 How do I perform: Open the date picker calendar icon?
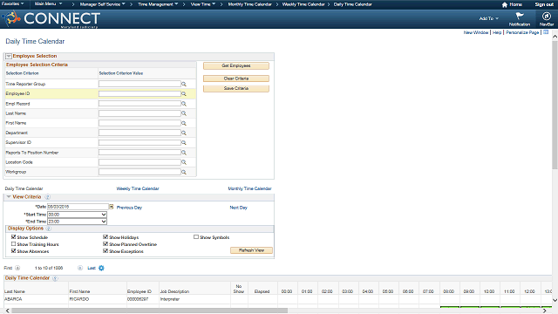tap(112, 207)
